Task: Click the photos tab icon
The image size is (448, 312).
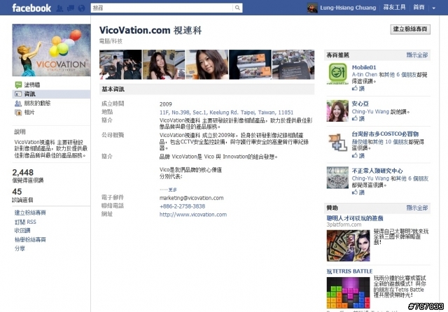Action: [18, 113]
